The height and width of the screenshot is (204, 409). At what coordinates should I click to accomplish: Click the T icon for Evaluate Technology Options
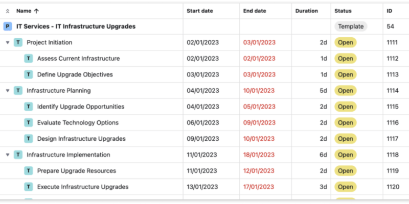pos(29,123)
